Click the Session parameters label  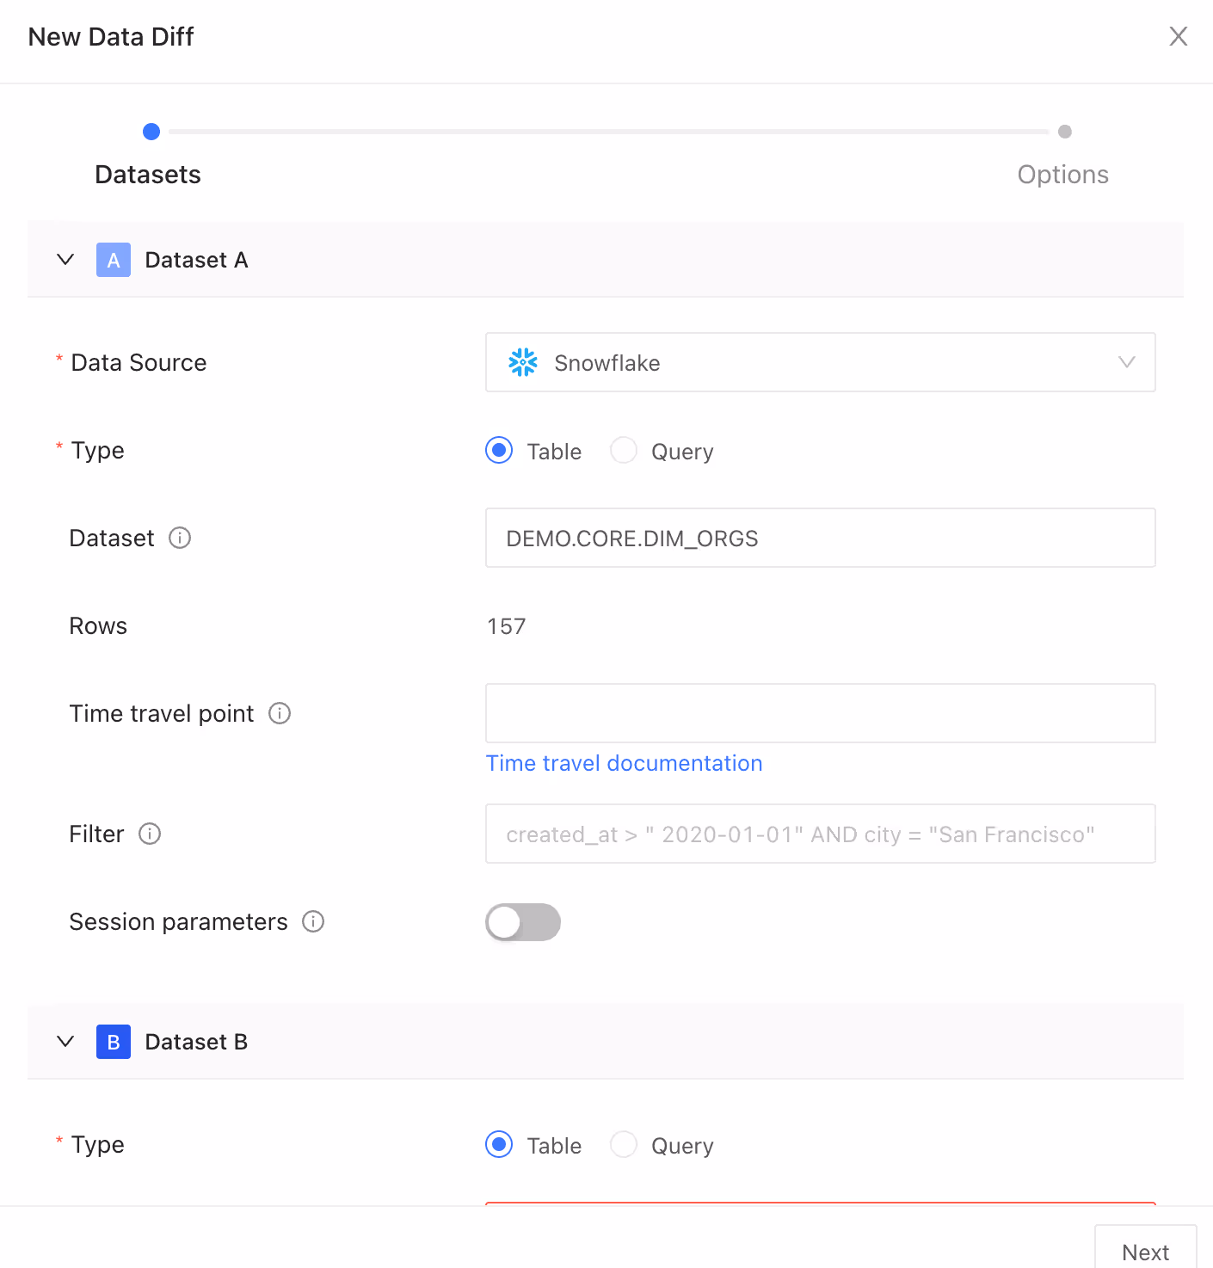pos(178,921)
